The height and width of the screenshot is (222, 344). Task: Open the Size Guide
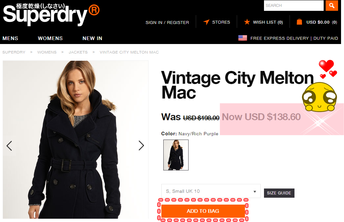pos(279,193)
